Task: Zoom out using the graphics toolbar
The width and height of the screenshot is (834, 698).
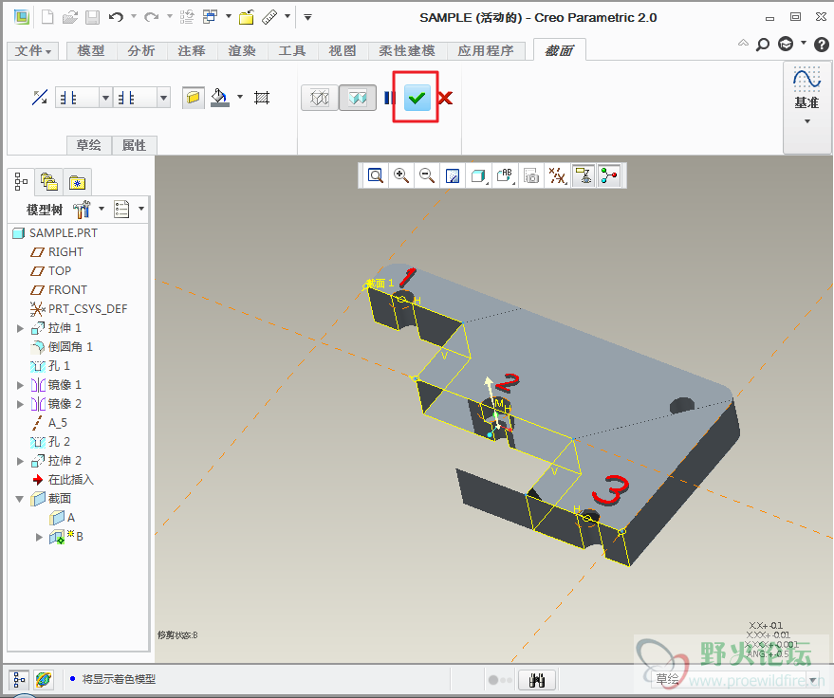Action: click(x=427, y=175)
